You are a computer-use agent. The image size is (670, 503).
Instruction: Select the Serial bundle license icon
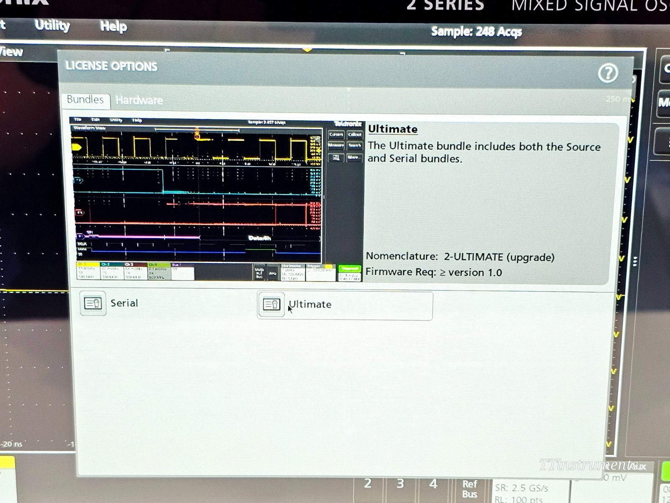[x=93, y=303]
